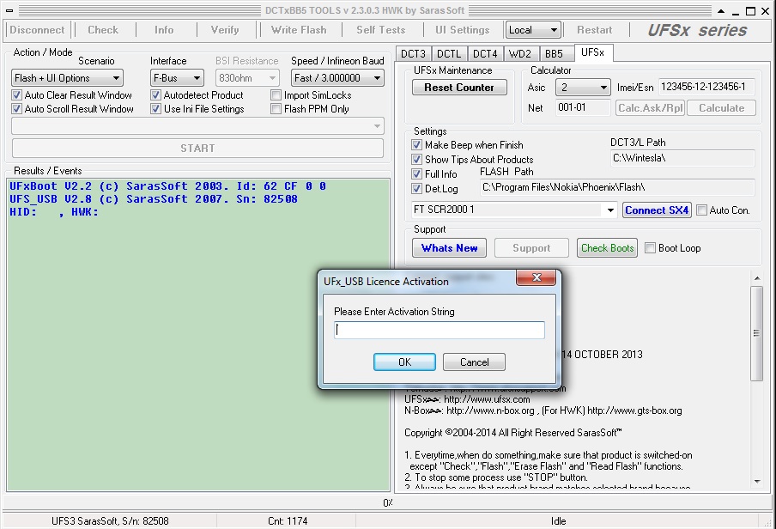776x529 pixels.
Task: Enable Boot Loop checkbox
Action: 651,247
